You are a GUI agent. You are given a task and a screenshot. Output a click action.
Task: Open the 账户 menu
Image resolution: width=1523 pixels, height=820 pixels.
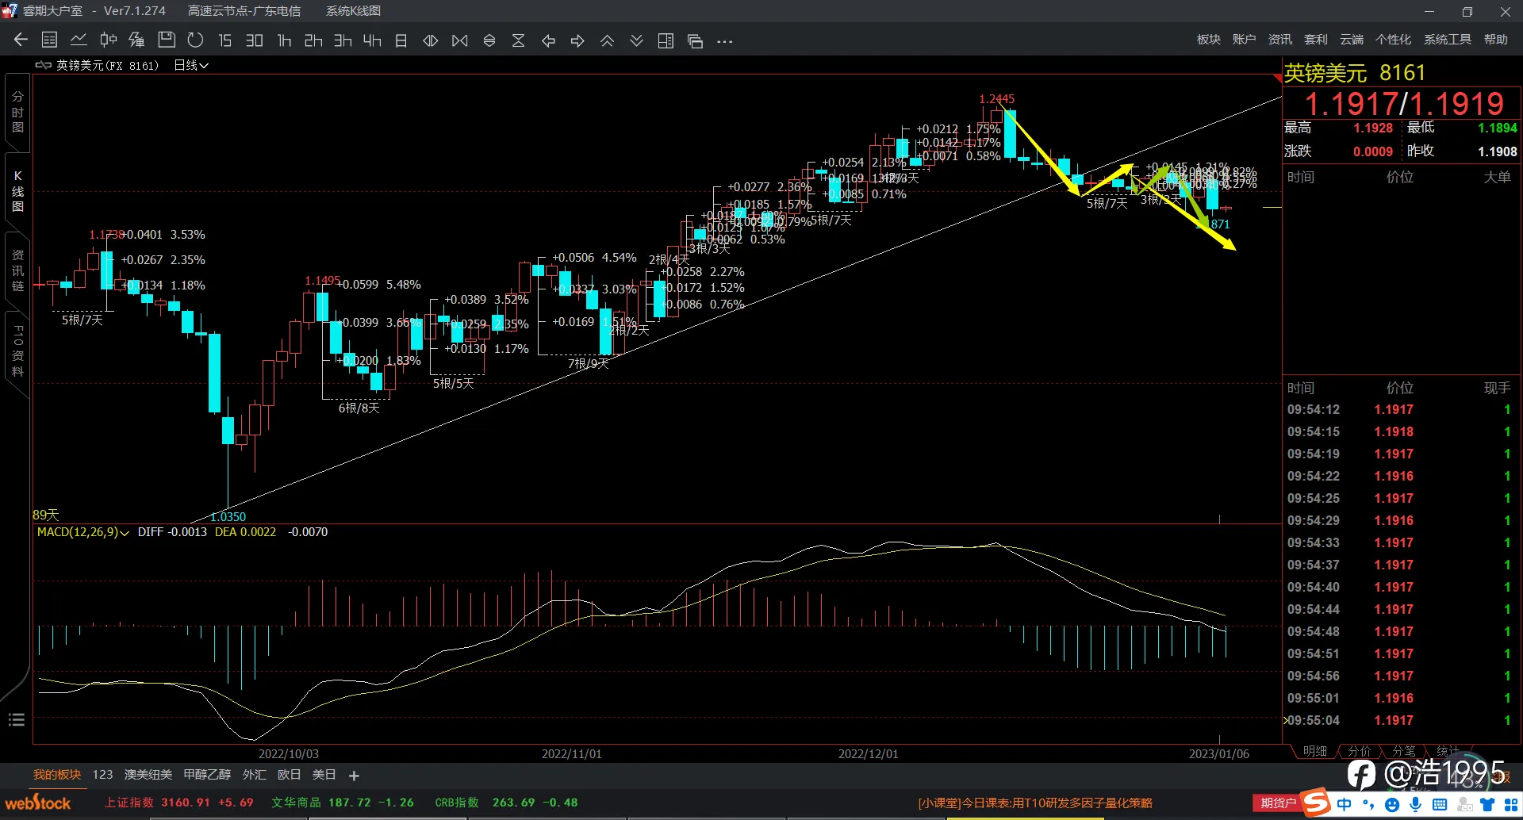[1244, 40]
